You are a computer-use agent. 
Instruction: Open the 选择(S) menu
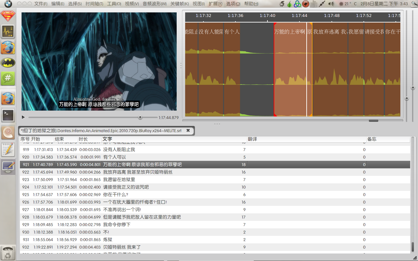coord(75,4)
